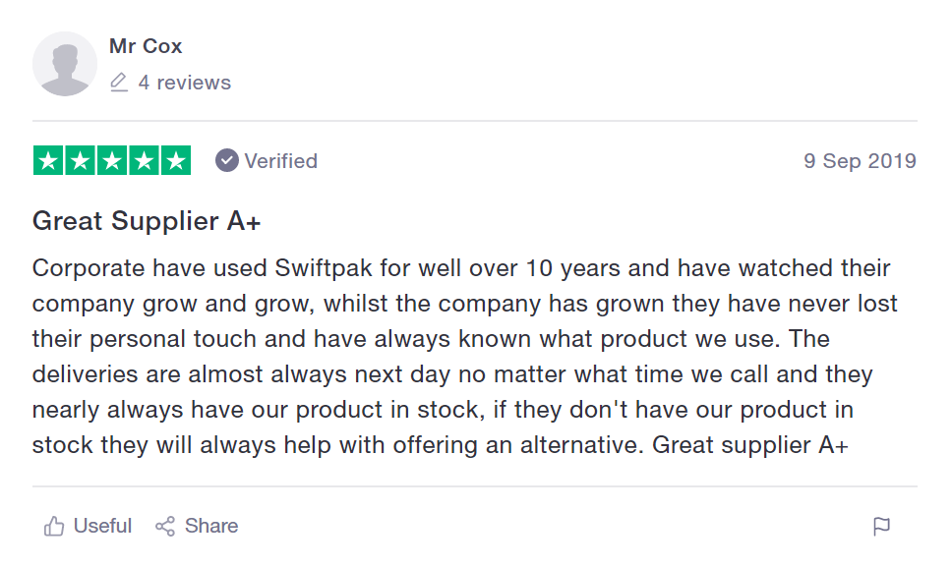Viewport: 952px width, 568px height.
Task: Open the Mr Cox reviewer name
Action: (x=146, y=46)
